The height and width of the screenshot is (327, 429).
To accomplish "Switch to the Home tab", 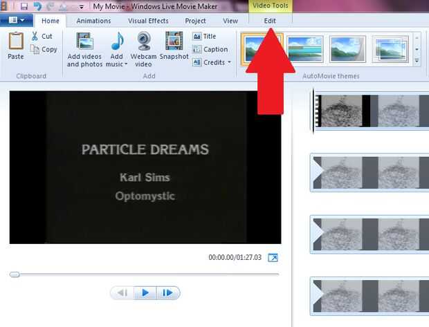I will 51,21.
